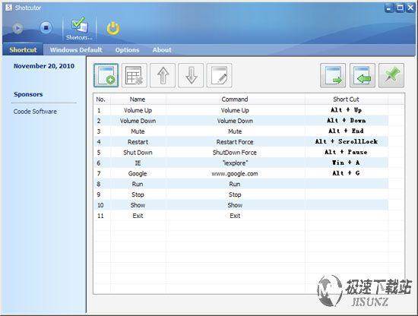Image resolution: width=418 pixels, height=316 pixels.
Task: Move shortcut down with the down arrow
Action: tap(191, 75)
